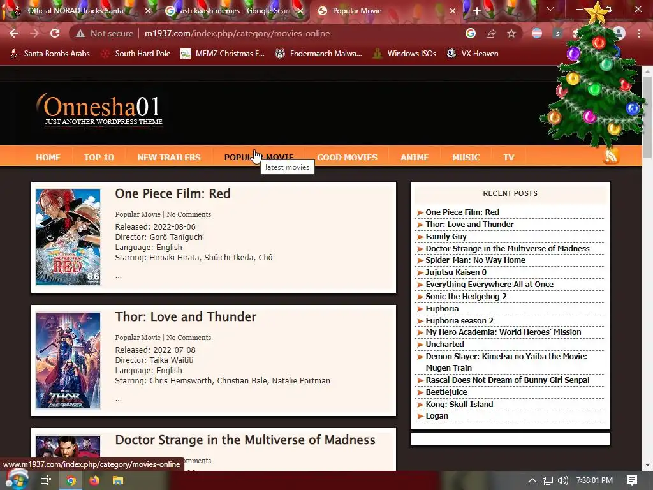Open the ANIME menu item
The width and height of the screenshot is (653, 490).
415,157
